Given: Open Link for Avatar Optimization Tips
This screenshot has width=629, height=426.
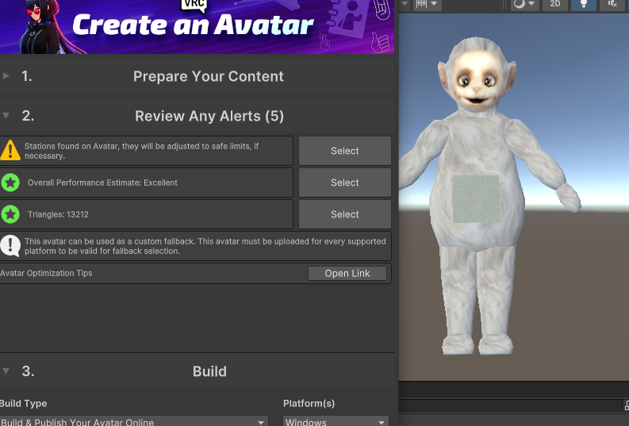Looking at the screenshot, I should (x=347, y=273).
